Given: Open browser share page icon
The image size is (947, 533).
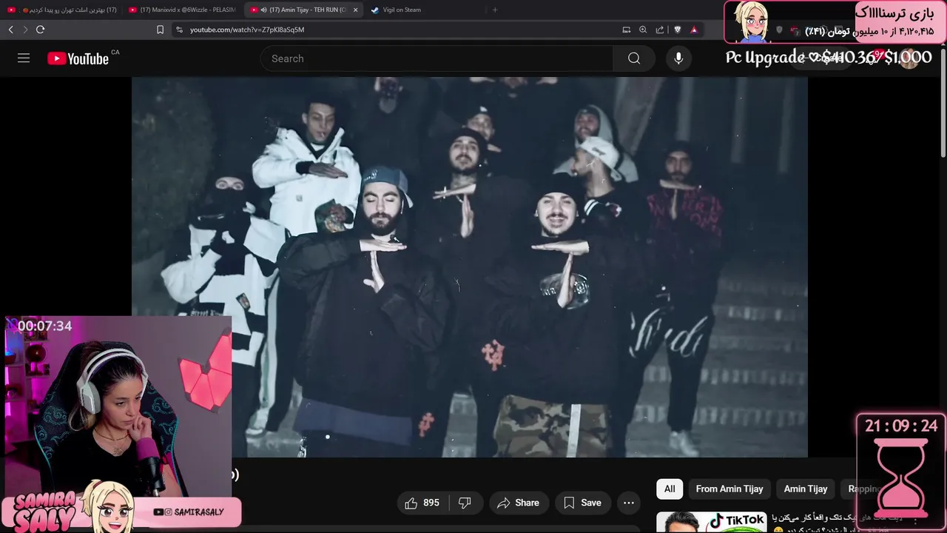Looking at the screenshot, I should 659,30.
